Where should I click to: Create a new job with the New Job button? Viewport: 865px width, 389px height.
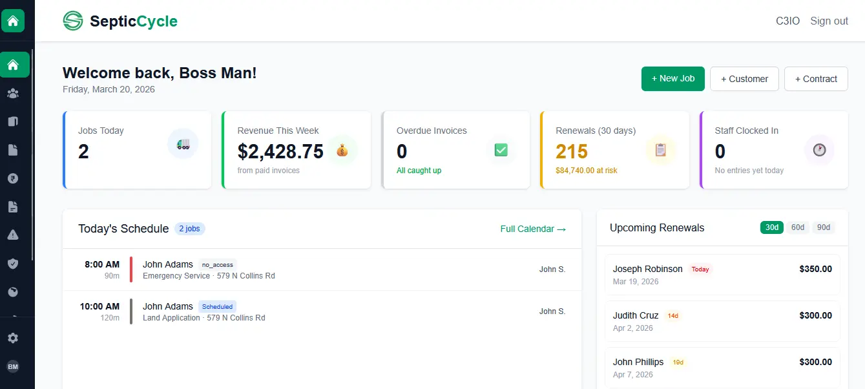pyautogui.click(x=672, y=78)
